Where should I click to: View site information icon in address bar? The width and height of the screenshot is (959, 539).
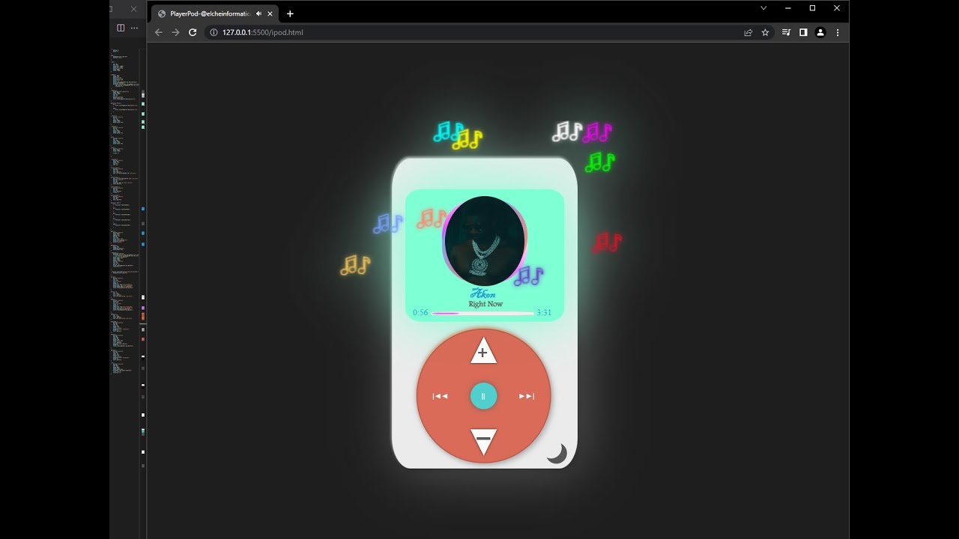(214, 32)
